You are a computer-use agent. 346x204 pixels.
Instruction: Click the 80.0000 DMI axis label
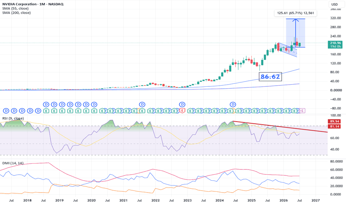click(336, 161)
